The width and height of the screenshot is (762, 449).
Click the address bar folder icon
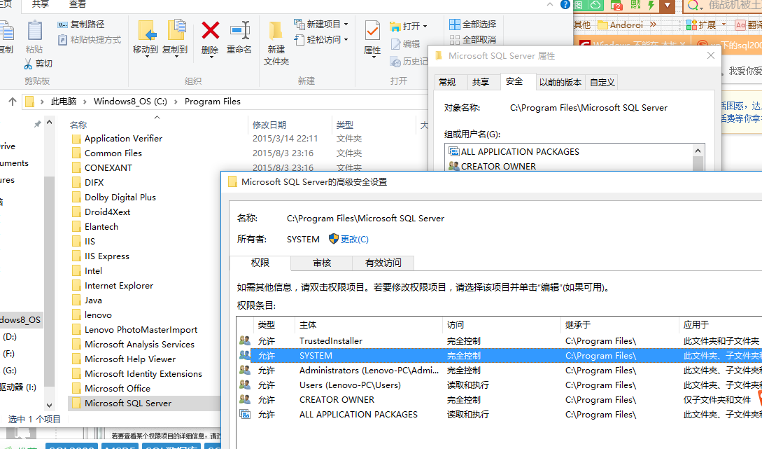point(29,101)
